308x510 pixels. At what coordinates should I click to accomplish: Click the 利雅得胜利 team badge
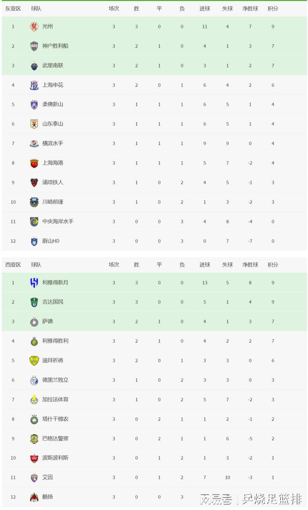[34, 341]
